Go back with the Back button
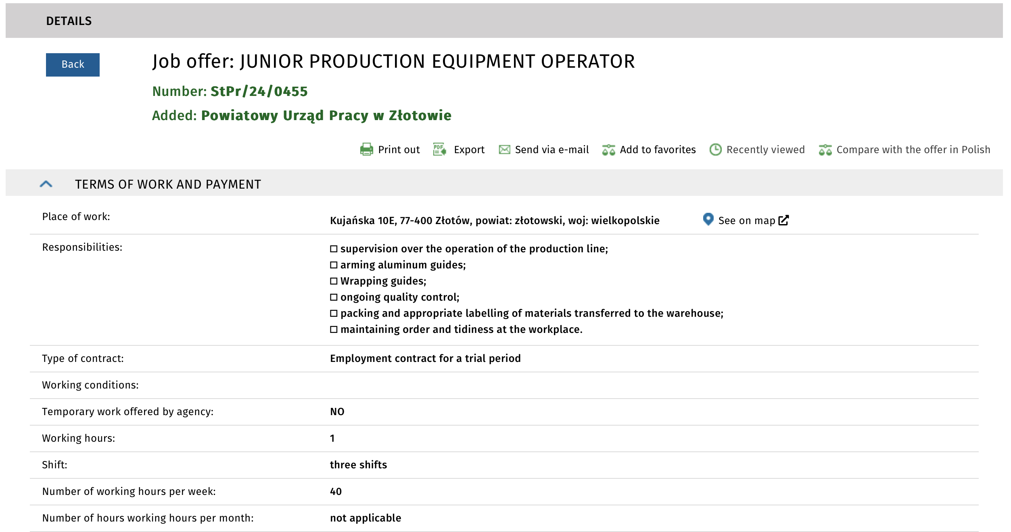Image resolution: width=1011 pixels, height=532 pixels. 73,64
